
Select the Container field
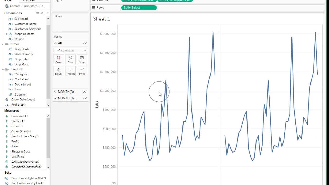[x=21, y=79]
